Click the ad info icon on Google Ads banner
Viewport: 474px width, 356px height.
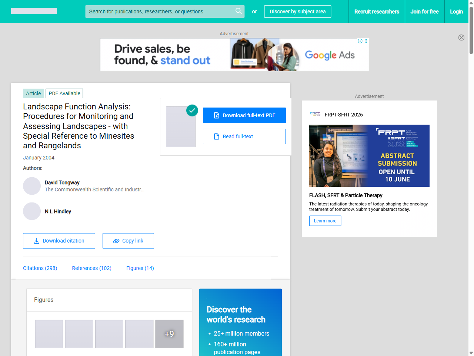click(360, 41)
